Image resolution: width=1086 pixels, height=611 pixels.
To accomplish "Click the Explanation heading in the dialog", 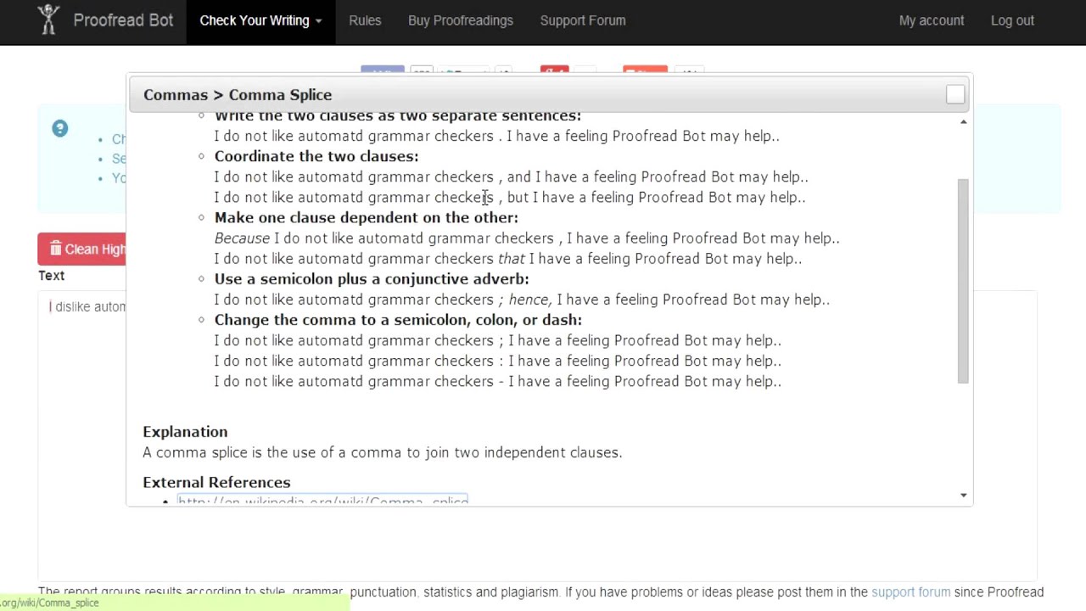I will coord(185,432).
